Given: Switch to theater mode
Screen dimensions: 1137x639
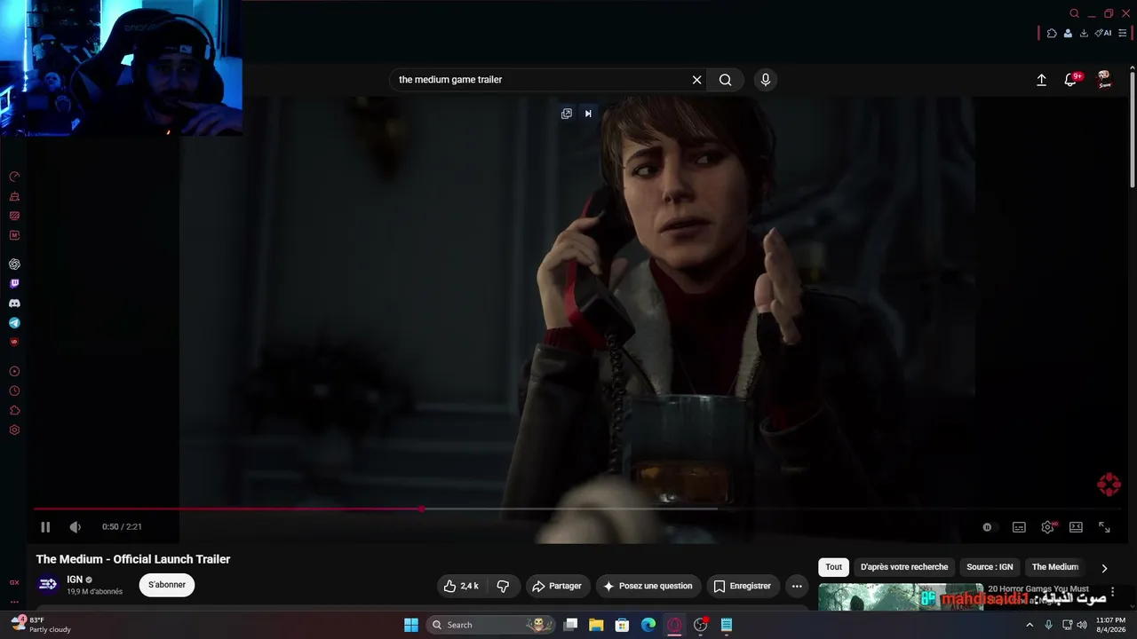Looking at the screenshot, I should pyautogui.click(x=1076, y=527).
